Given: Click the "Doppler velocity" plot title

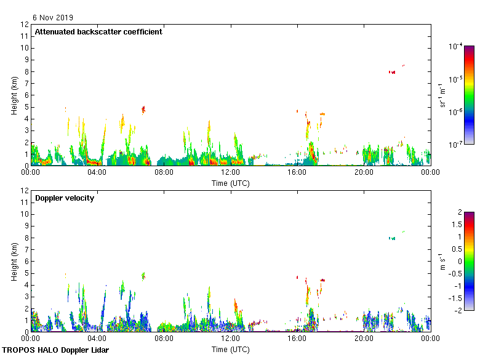Looking at the screenshot, I should pos(65,198).
